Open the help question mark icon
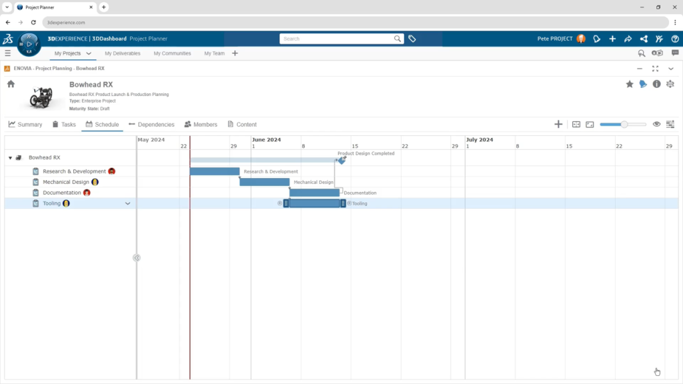The height and width of the screenshot is (384, 683). (x=674, y=39)
